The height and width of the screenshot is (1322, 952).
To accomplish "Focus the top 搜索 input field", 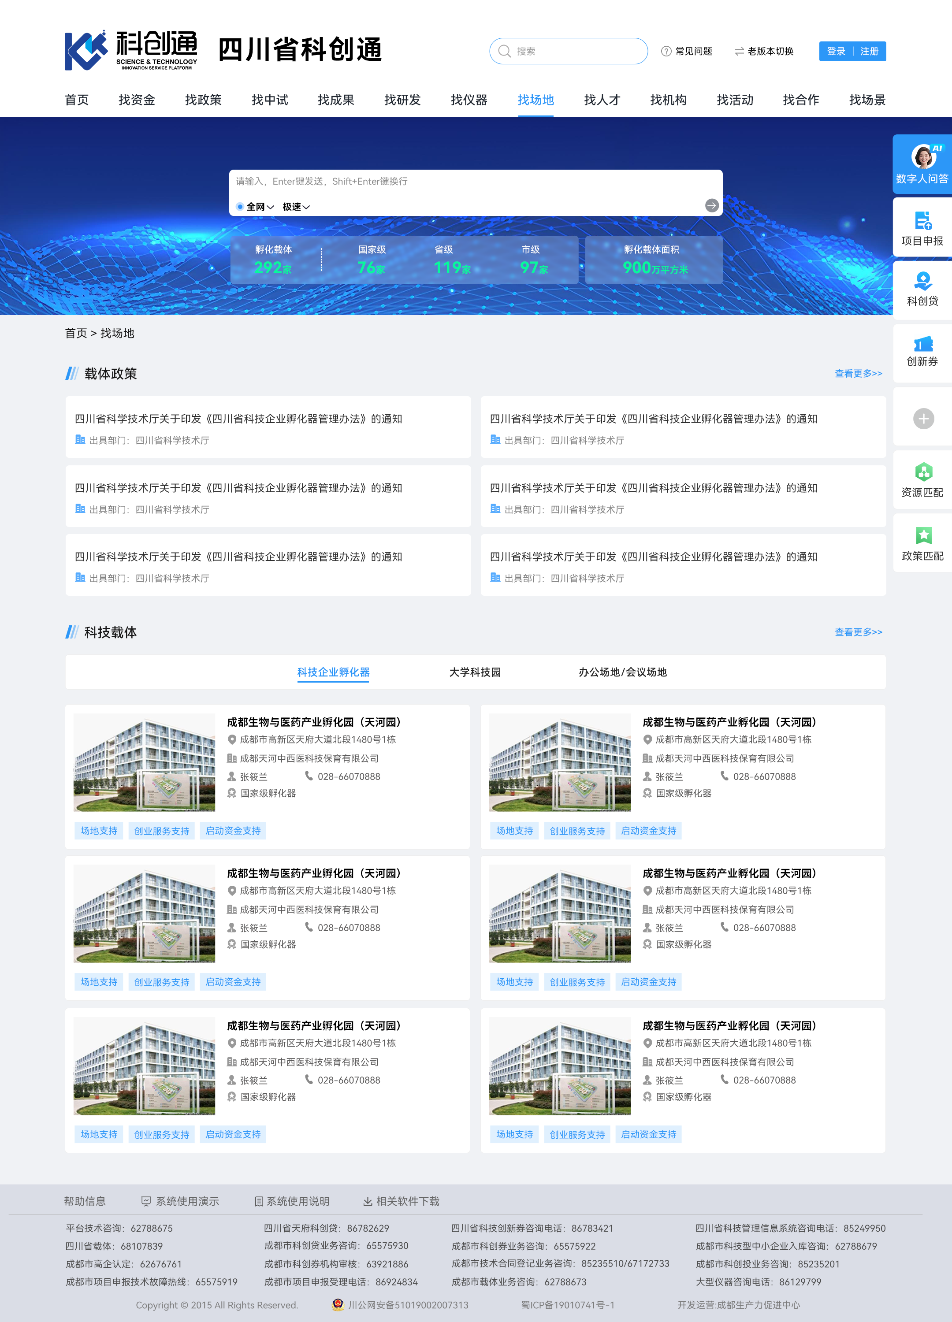I will [x=569, y=51].
